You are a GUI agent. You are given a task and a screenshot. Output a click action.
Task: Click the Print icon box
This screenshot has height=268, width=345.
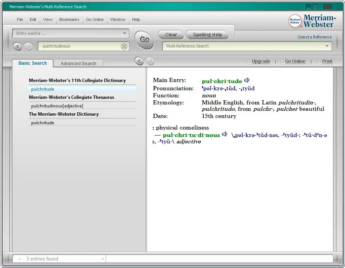[x=319, y=62]
